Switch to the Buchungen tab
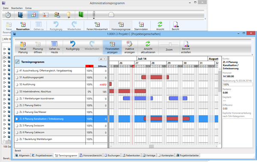Screen dimensions: 257x162 (x=112, y=156)
